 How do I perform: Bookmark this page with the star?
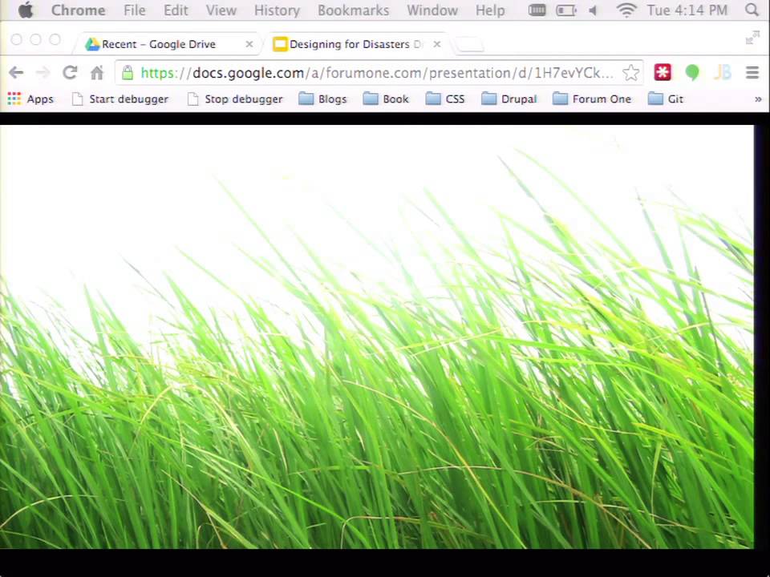(630, 73)
